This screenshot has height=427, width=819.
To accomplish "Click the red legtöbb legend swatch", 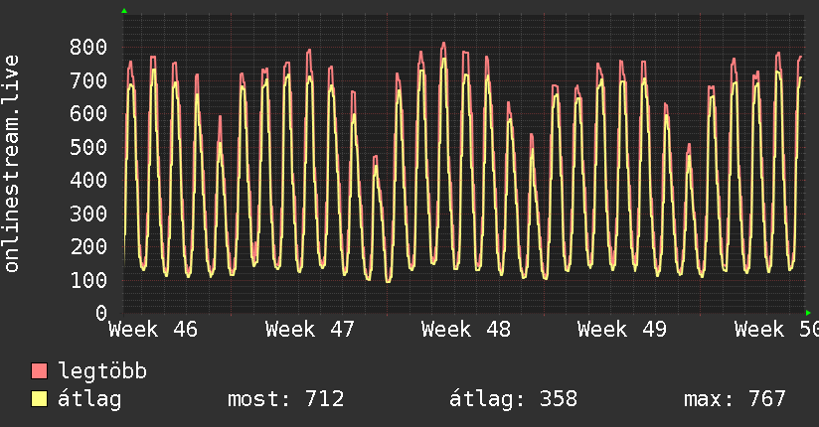I will pos(40,371).
